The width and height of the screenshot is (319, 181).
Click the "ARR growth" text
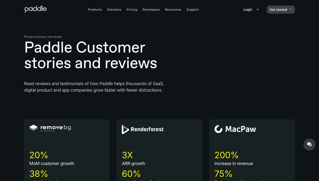[x=133, y=163]
